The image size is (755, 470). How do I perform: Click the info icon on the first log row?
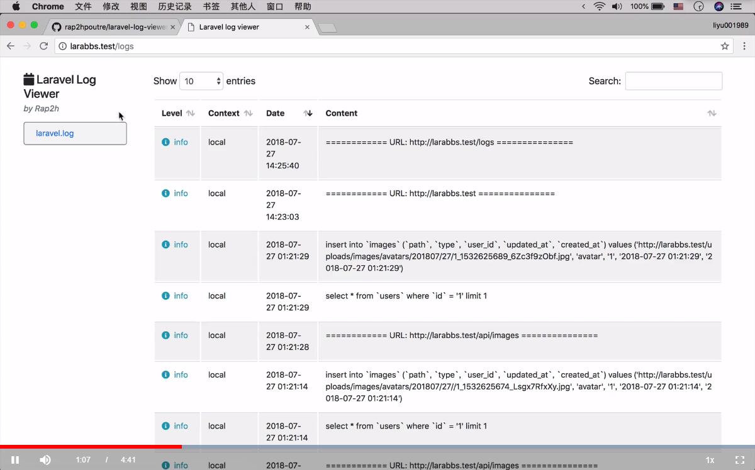[166, 141]
